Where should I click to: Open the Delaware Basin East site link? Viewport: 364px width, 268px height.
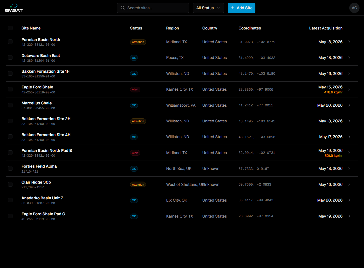[x=41, y=55]
